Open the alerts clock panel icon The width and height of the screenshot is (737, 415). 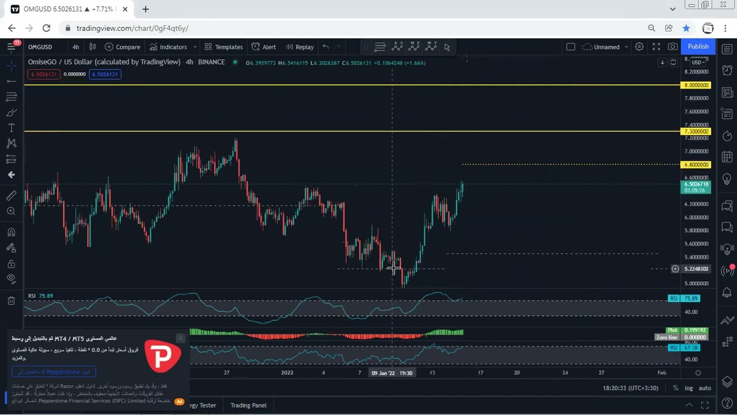[x=727, y=70]
